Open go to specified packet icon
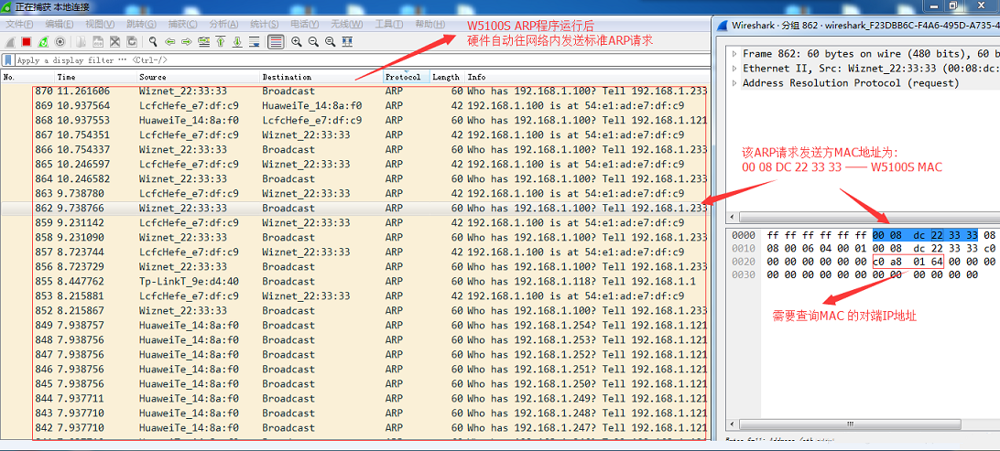The image size is (1000, 451). (x=203, y=42)
